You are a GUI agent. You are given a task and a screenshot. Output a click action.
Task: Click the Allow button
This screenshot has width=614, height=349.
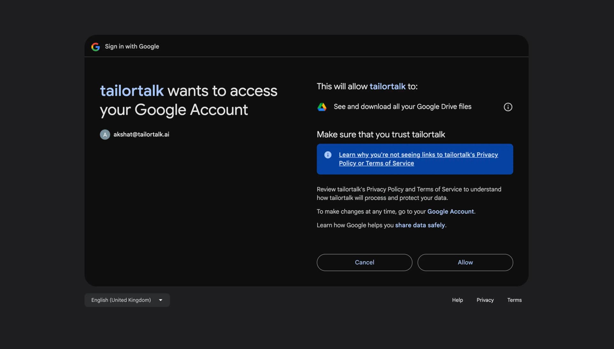coord(465,262)
